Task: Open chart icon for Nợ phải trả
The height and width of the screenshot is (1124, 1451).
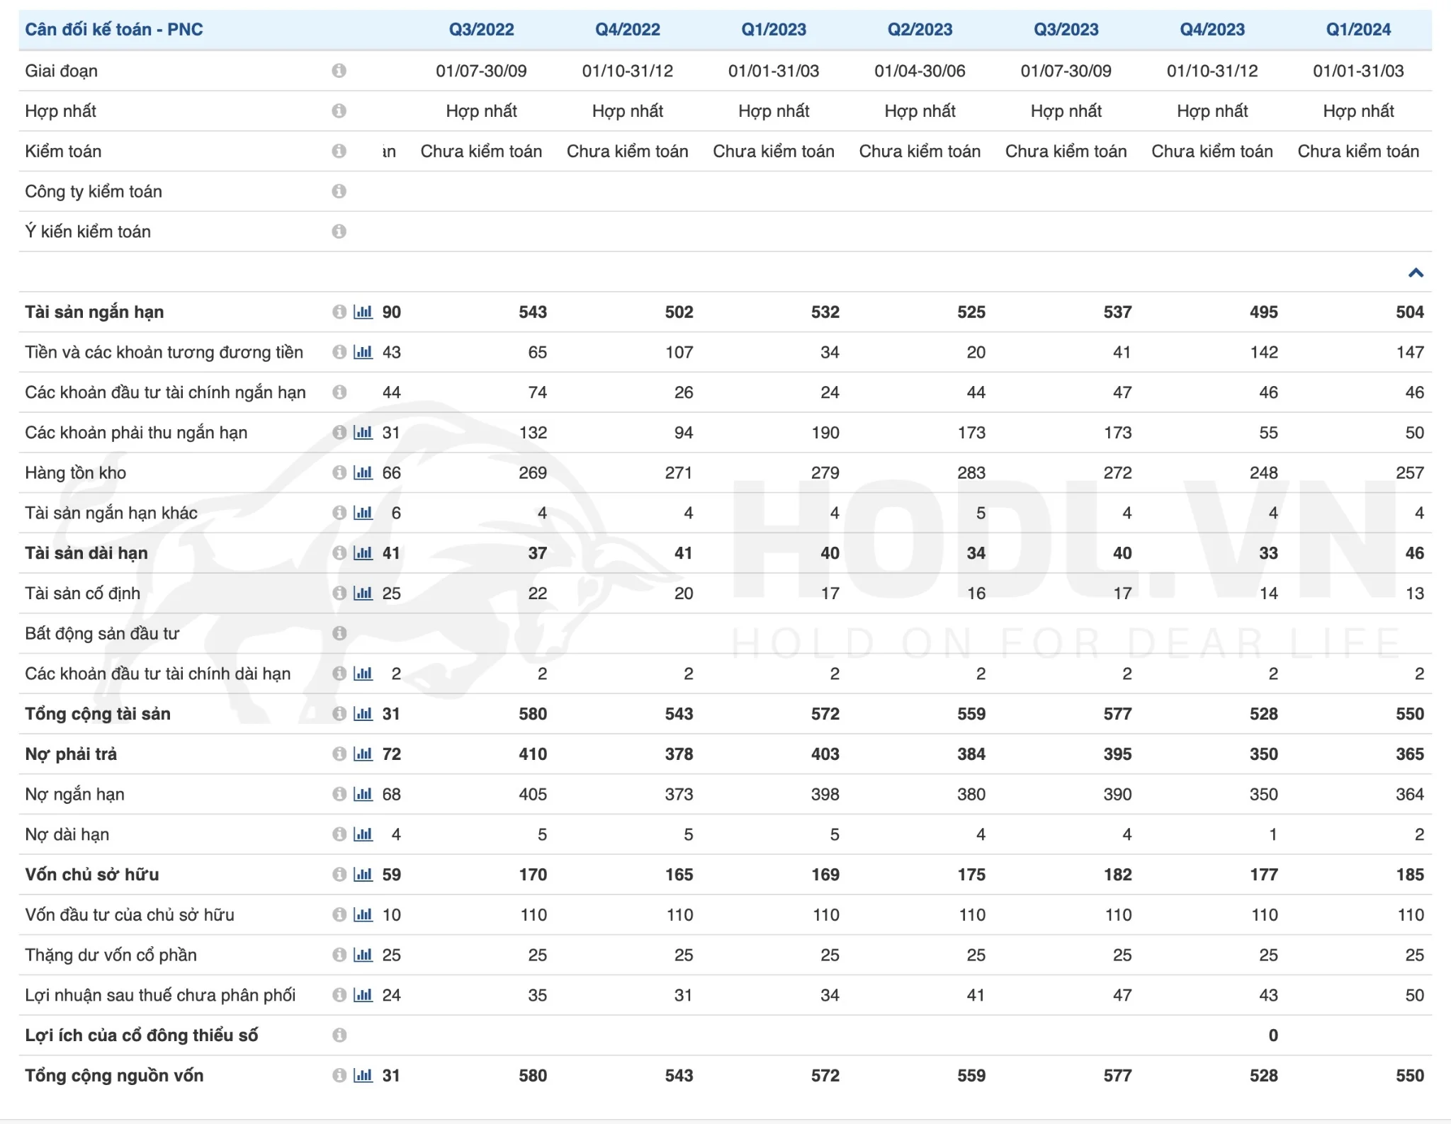Action: (363, 754)
